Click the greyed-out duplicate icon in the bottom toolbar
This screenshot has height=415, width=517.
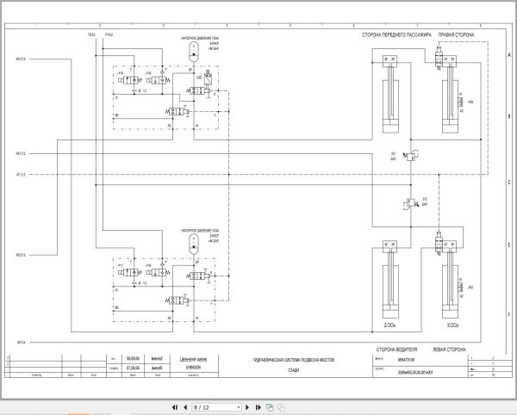(281, 407)
